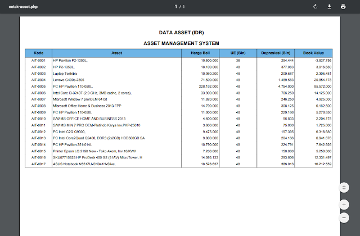Screen dimensions: 360x236
Task: Select asset SKU07715828 HP ProDesk 400 G2
Action: (97, 157)
